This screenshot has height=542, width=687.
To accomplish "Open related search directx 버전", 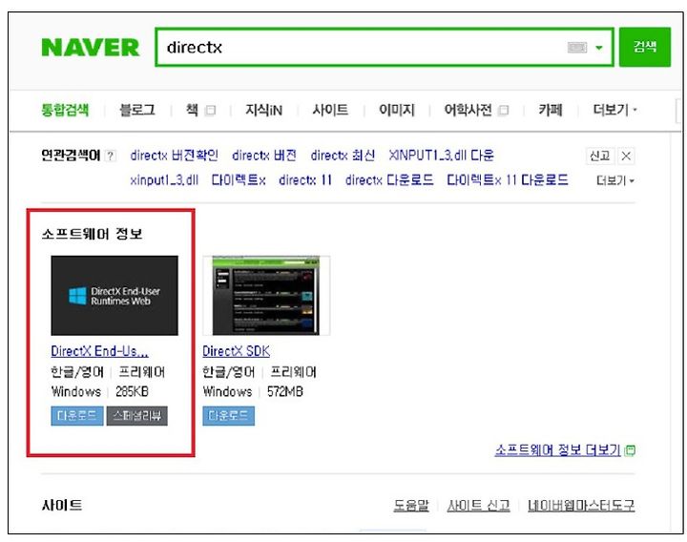I will [x=264, y=156].
